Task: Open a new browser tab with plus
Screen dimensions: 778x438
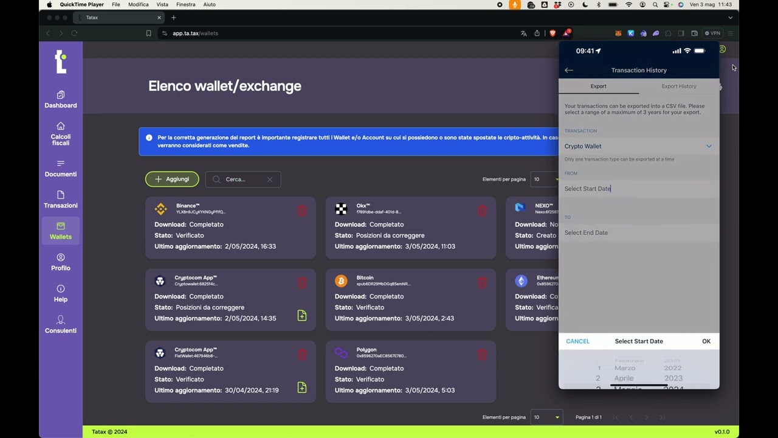Action: (173, 18)
